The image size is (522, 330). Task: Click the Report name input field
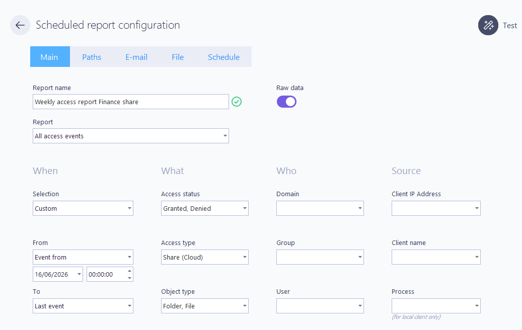pyautogui.click(x=131, y=102)
